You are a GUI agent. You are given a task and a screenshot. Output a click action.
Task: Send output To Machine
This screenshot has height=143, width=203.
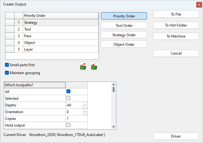coord(176,36)
